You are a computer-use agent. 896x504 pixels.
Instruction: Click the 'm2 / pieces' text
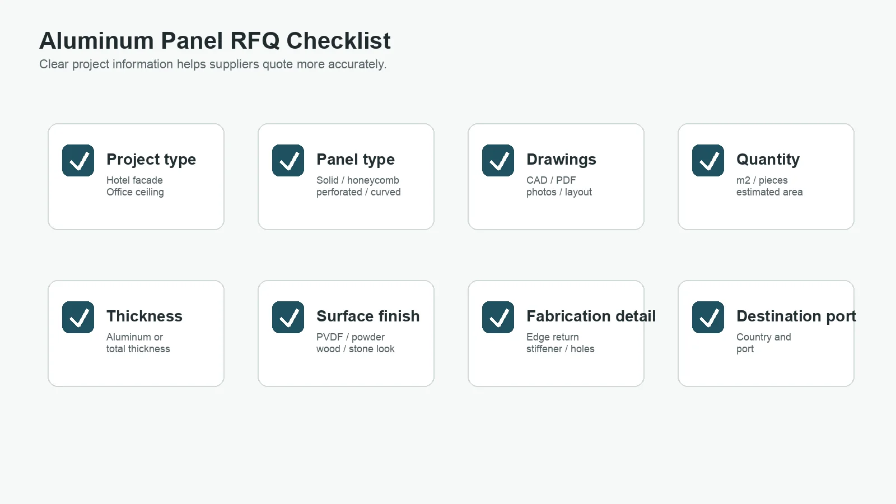pos(762,180)
